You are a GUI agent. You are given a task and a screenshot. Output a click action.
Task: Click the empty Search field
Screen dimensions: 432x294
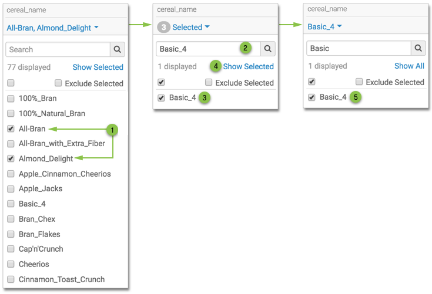coord(57,50)
